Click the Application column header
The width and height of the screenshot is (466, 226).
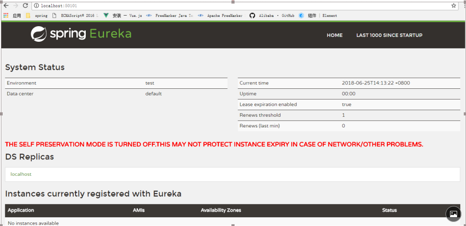click(x=21, y=210)
